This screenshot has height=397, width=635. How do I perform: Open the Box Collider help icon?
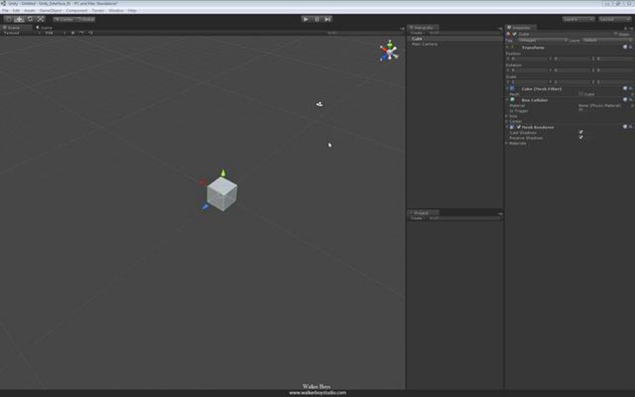click(625, 100)
